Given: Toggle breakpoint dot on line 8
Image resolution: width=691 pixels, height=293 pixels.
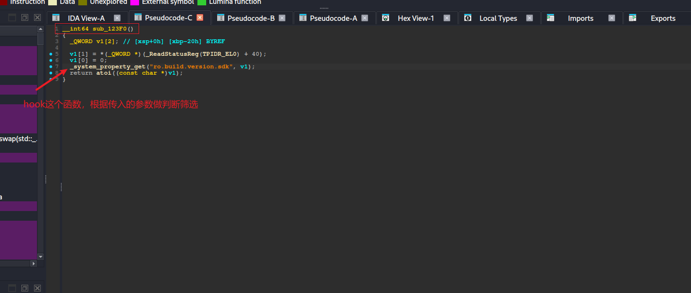Looking at the screenshot, I should 51,73.
